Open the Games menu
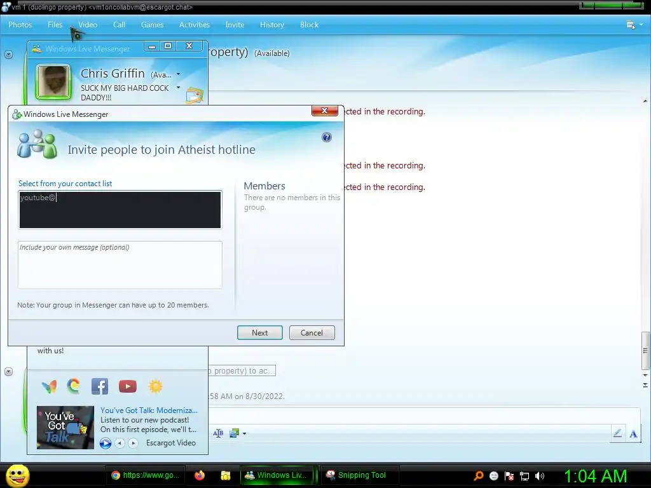The height and width of the screenshot is (488, 651). coord(152,25)
